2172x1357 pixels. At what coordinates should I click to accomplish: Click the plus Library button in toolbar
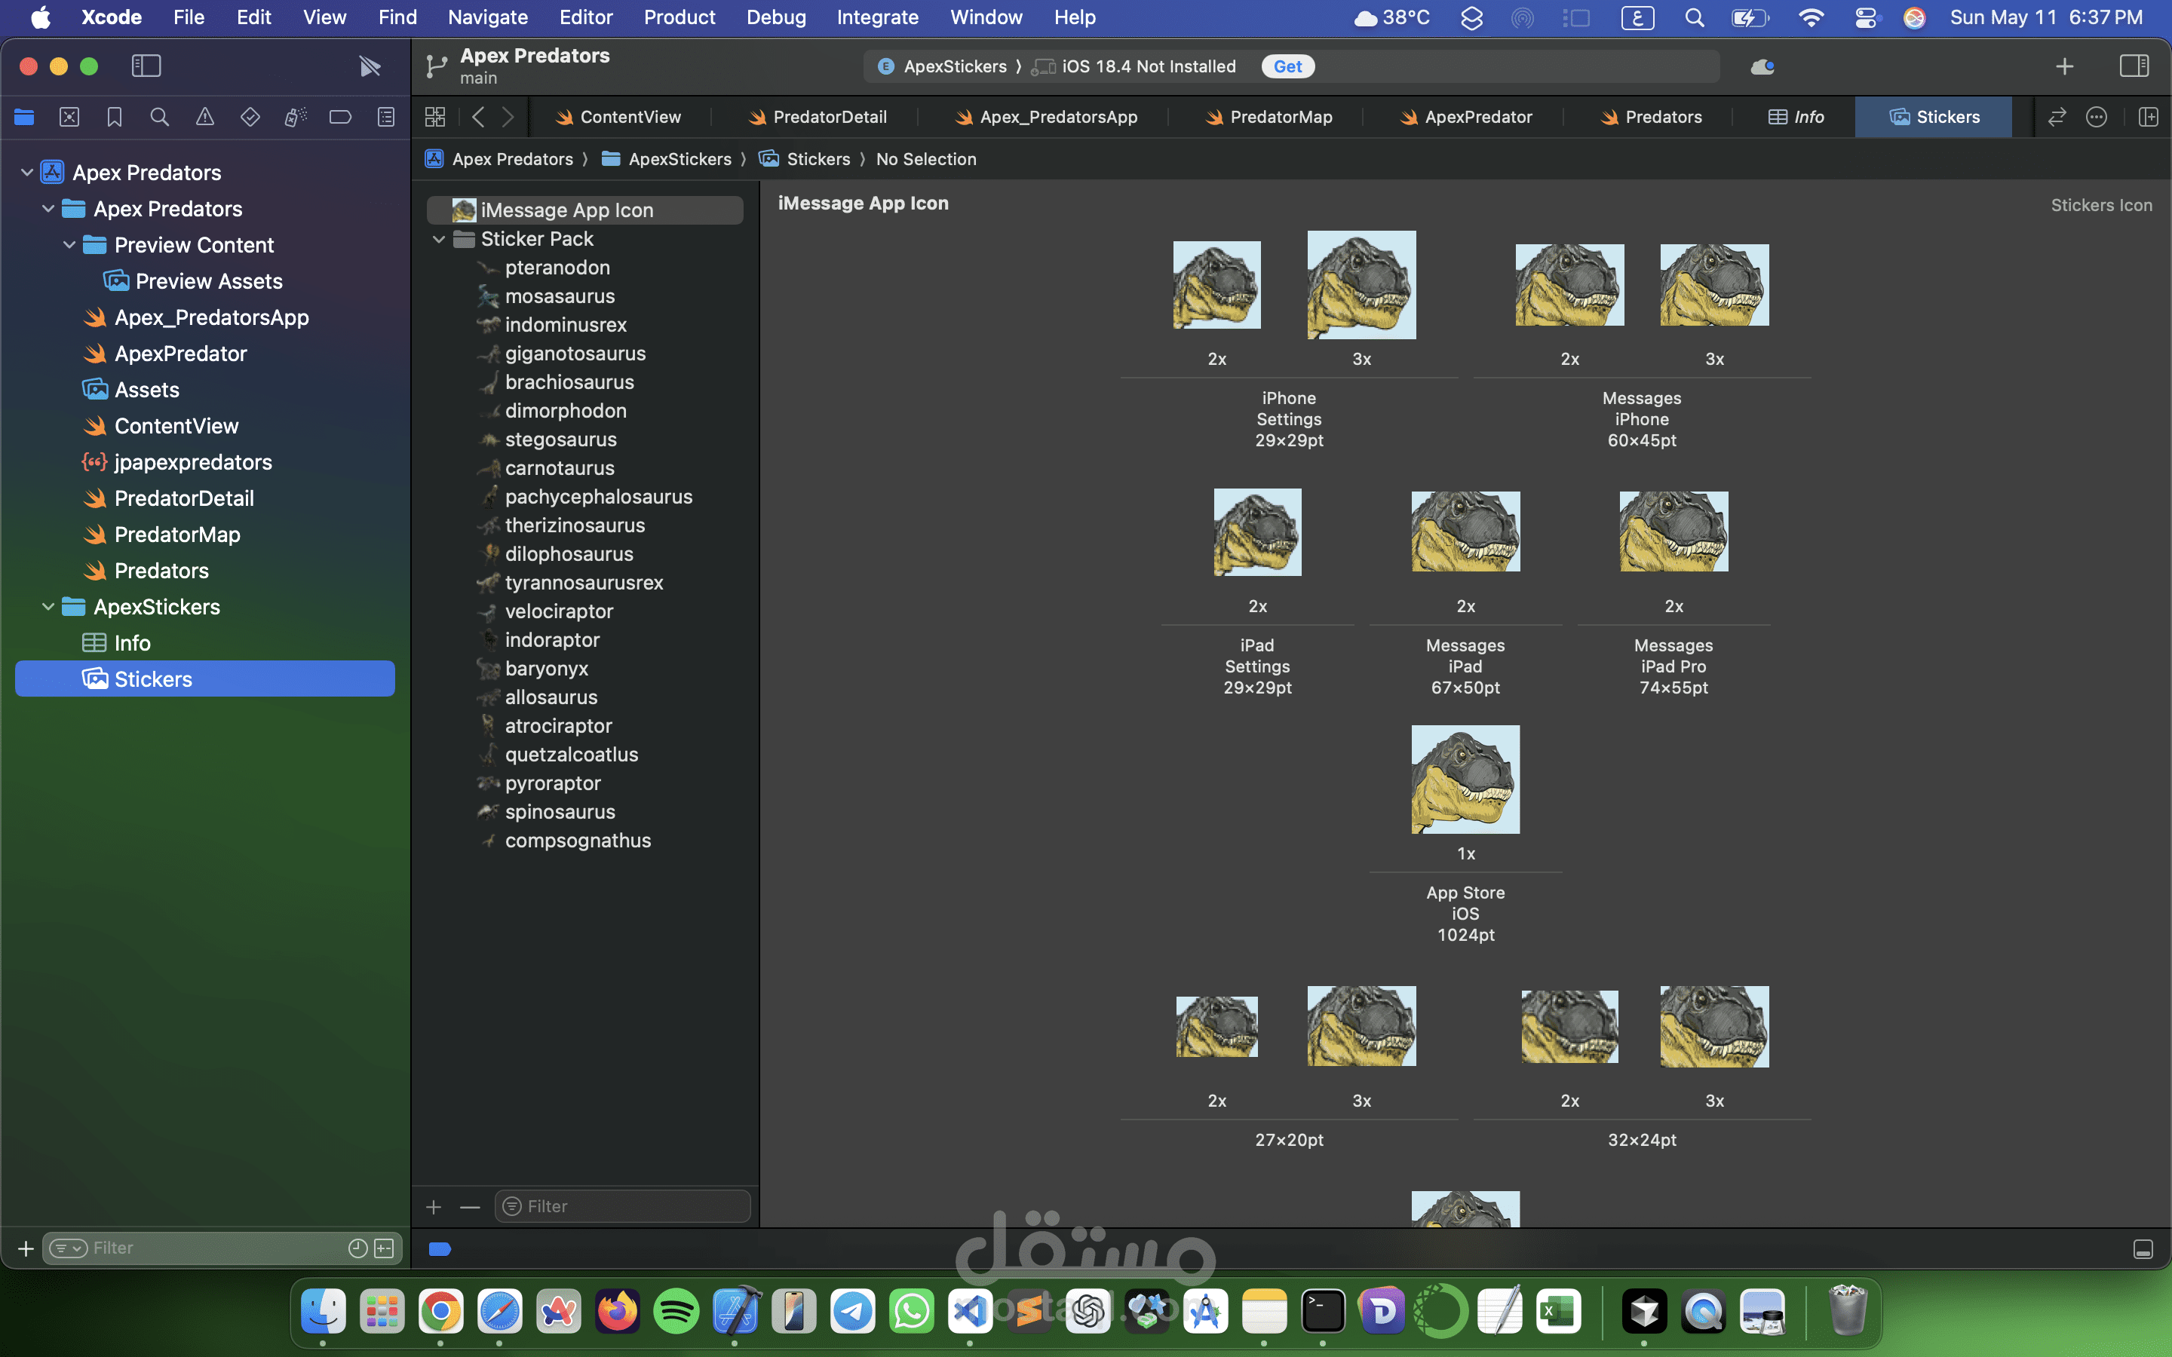pyautogui.click(x=2064, y=66)
